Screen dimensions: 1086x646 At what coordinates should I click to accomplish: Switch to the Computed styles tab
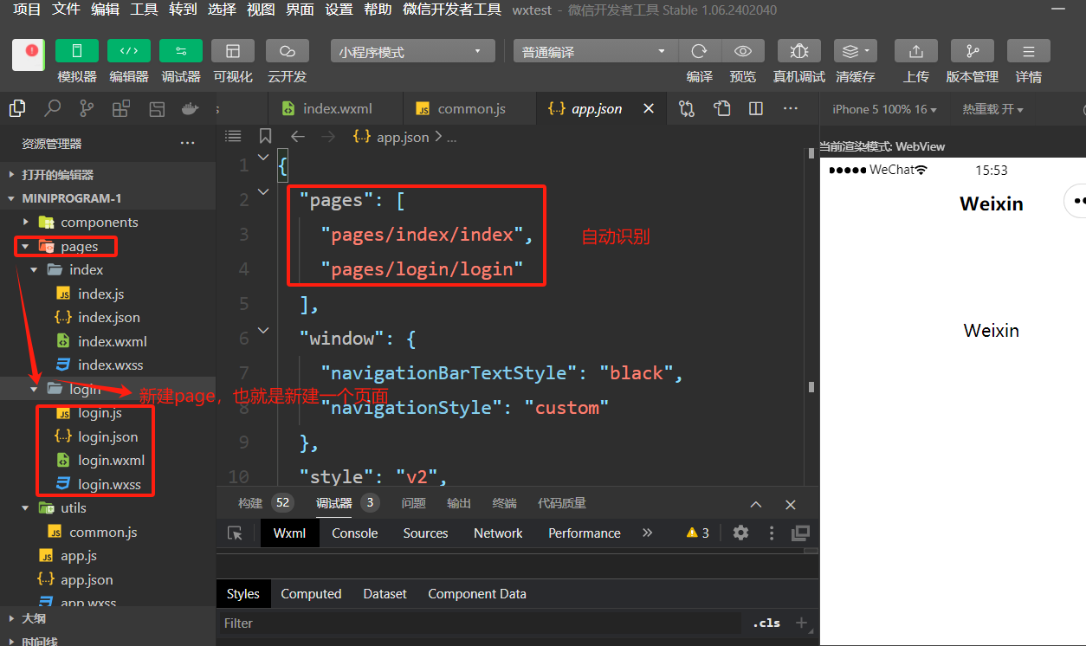[x=311, y=594]
